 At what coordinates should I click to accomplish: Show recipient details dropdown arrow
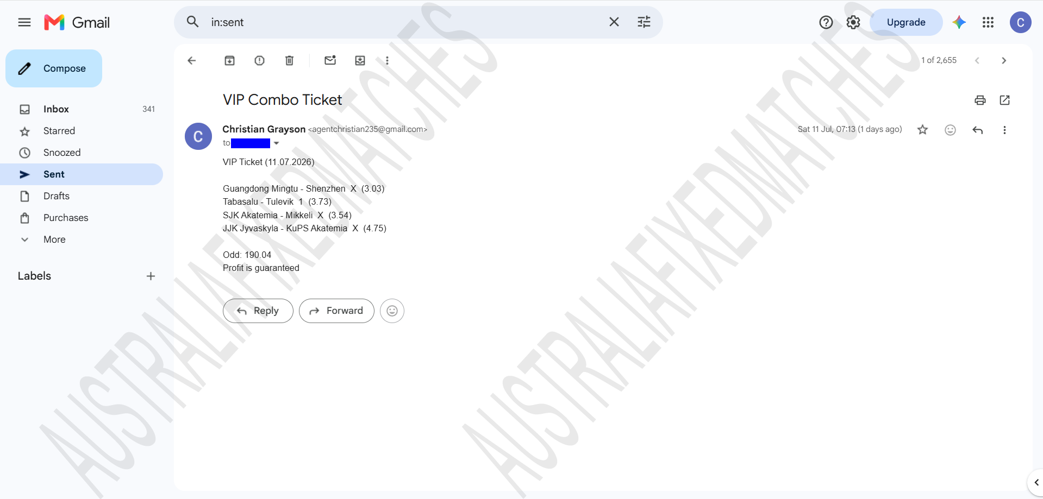tap(276, 143)
